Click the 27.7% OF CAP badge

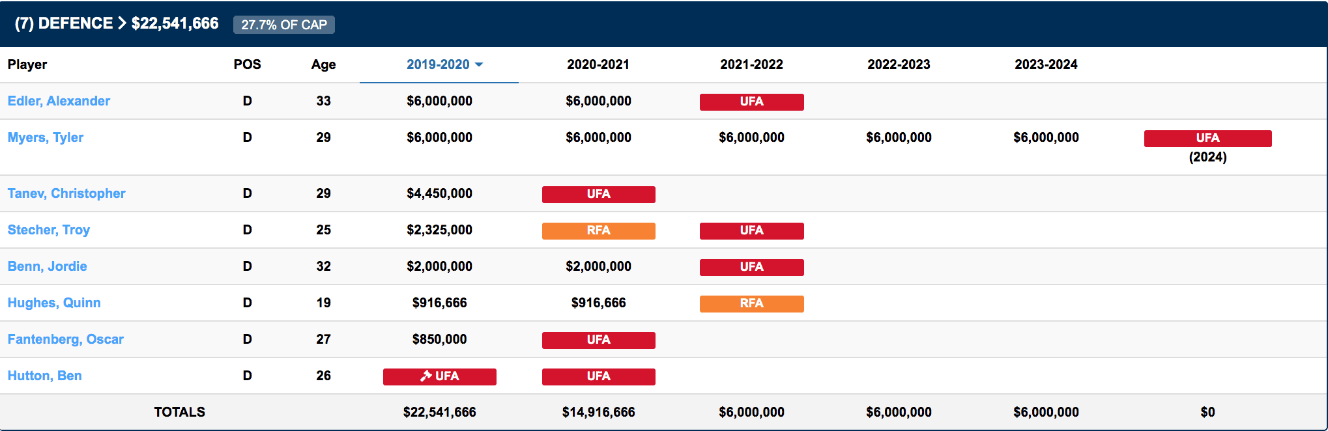284,25
